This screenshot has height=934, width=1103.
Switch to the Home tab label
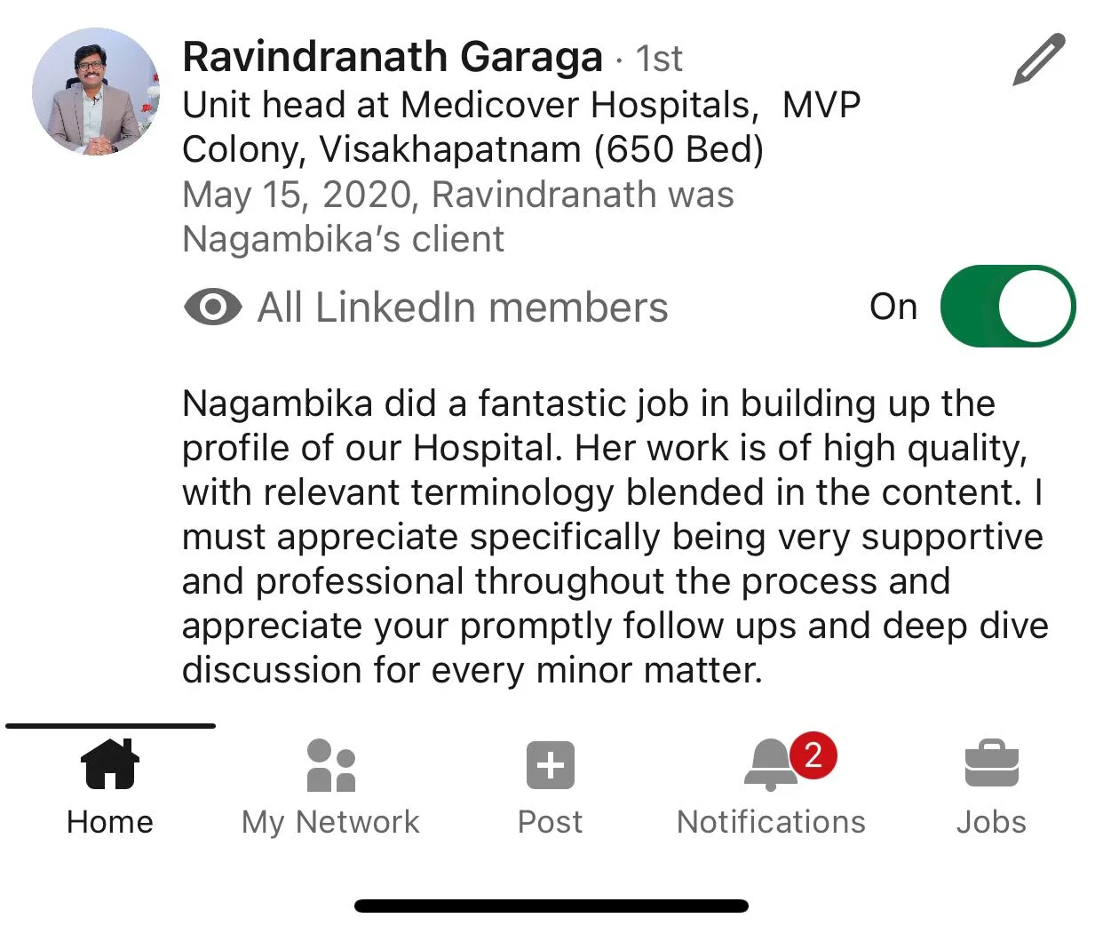(x=110, y=822)
